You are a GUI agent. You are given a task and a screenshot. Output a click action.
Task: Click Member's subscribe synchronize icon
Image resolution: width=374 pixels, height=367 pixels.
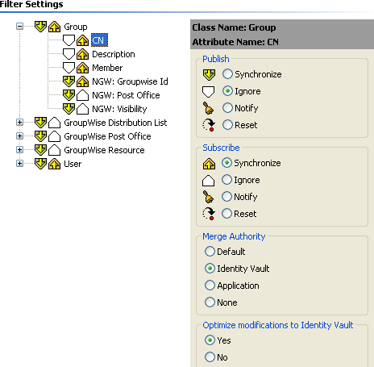pos(82,68)
